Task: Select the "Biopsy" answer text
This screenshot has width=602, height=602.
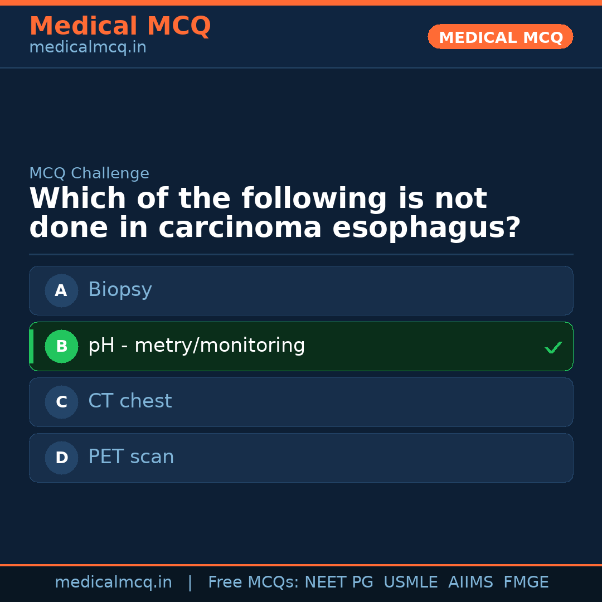Action: tap(120, 290)
